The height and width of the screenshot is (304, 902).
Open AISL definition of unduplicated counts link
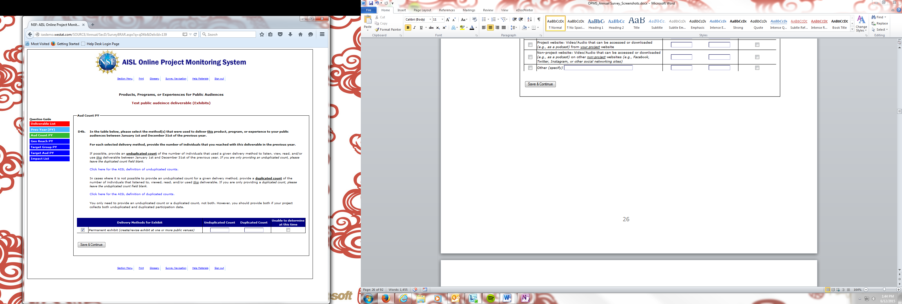[x=134, y=169]
